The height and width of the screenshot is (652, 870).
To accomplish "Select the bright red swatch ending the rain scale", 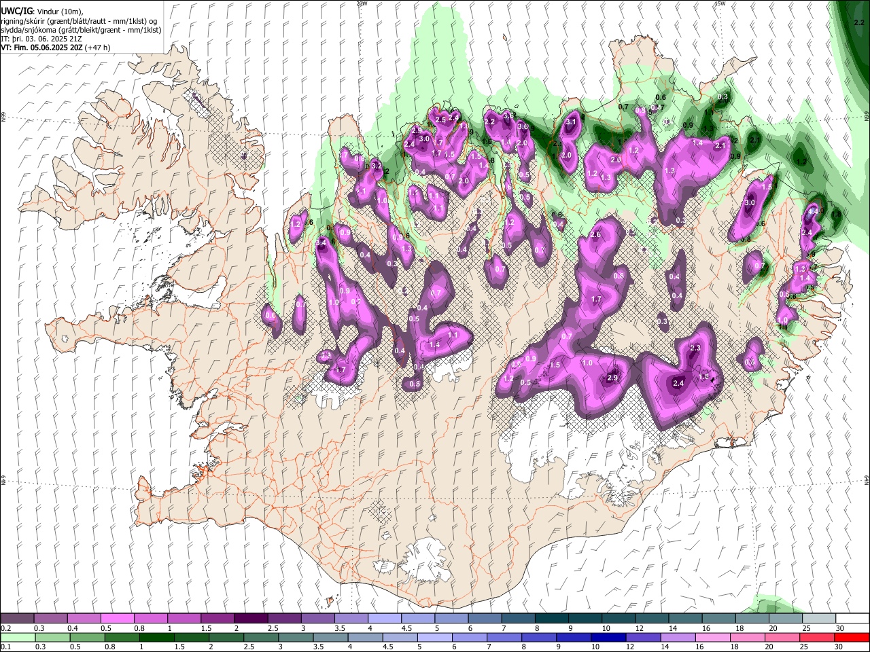I will [x=851, y=637].
